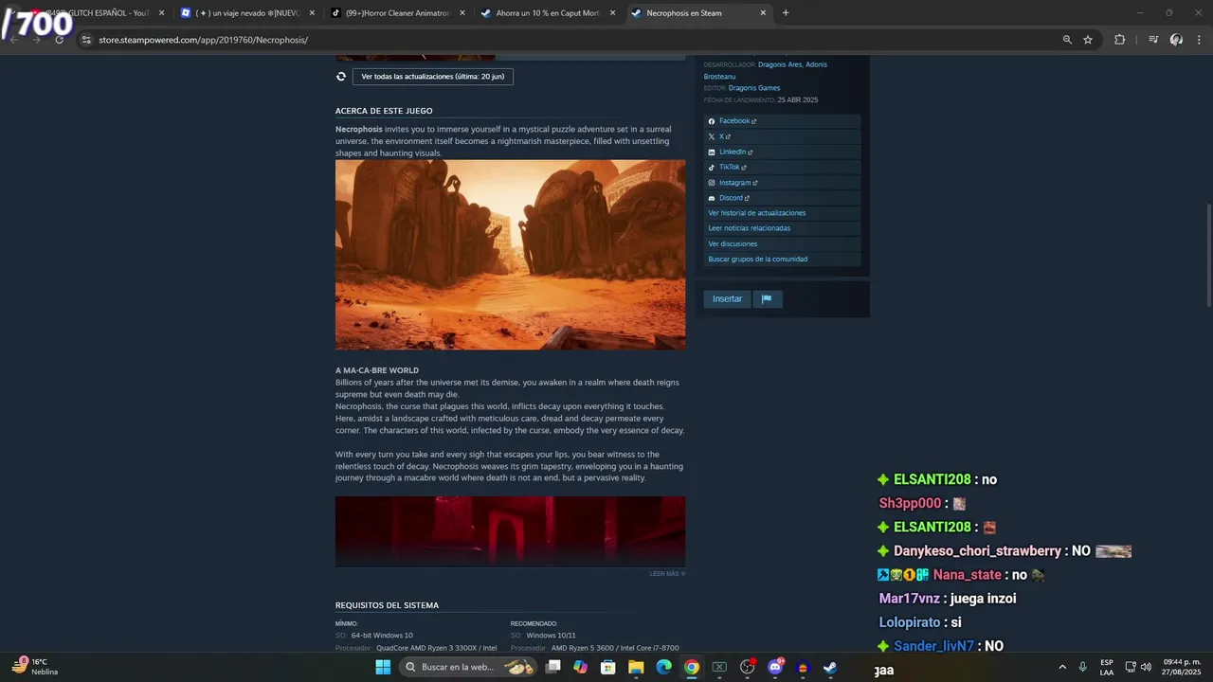This screenshot has height=682, width=1213.
Task: Click the orange desert game screenshot
Action: 510,255
